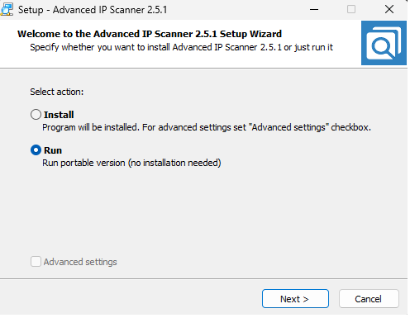The height and width of the screenshot is (318, 410).
Task: Click the 'Select action:' label
Action: click(57, 92)
